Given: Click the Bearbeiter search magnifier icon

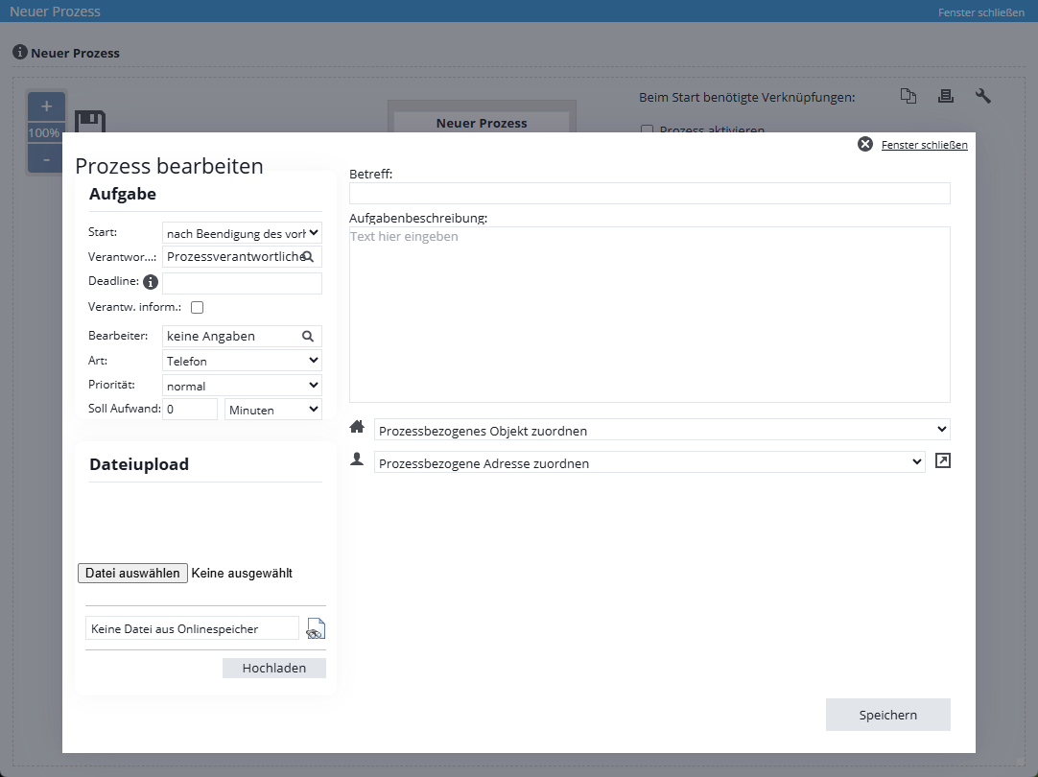Looking at the screenshot, I should tap(308, 337).
